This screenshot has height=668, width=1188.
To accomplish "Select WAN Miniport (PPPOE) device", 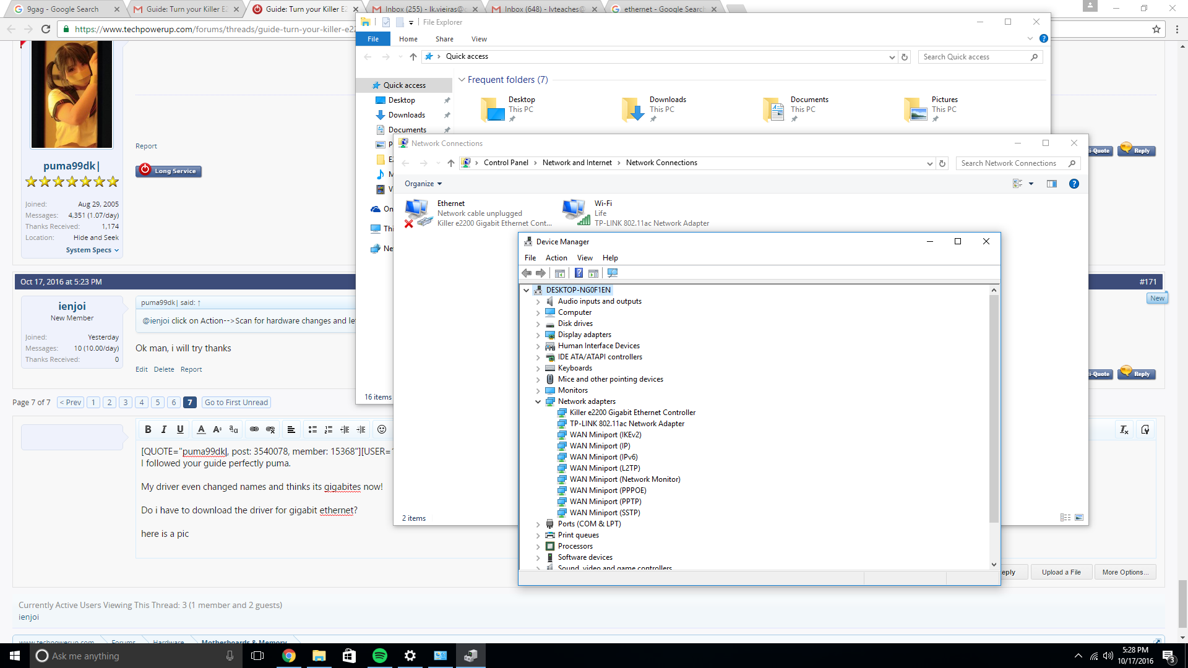I will pyautogui.click(x=608, y=490).
